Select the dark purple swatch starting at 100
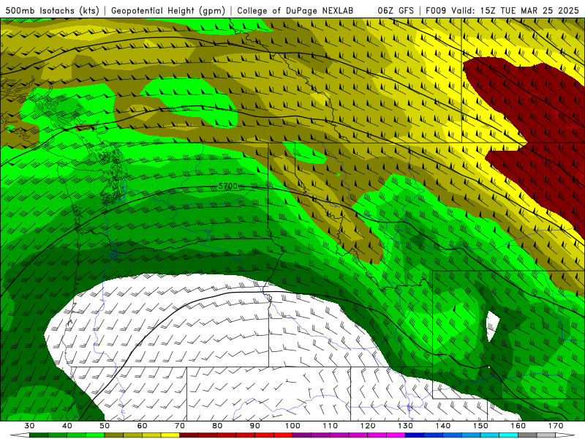Image resolution: width=585 pixels, height=439 pixels. coord(302,435)
